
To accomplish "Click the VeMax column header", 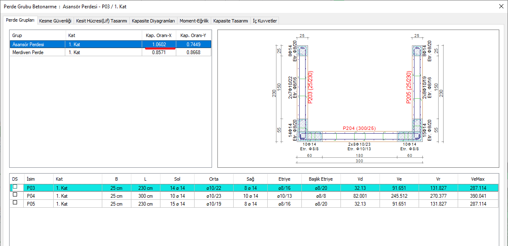I will pos(478,179).
